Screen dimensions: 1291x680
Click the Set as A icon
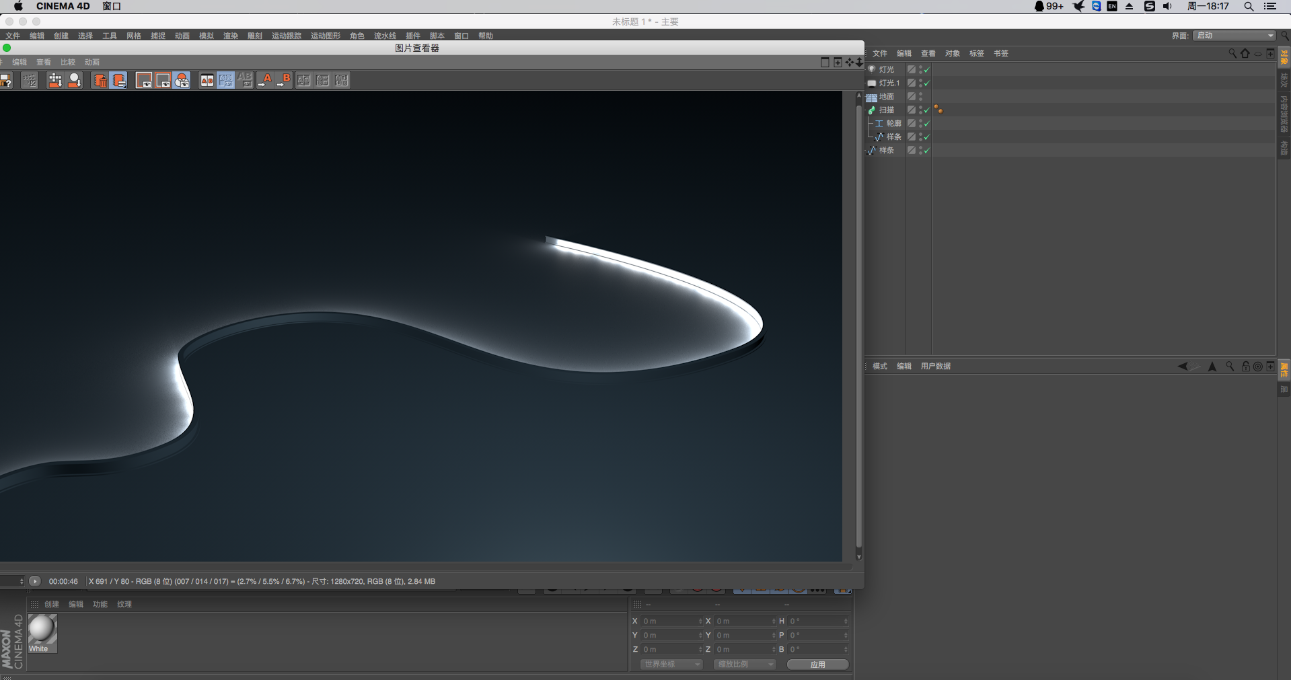pos(265,81)
